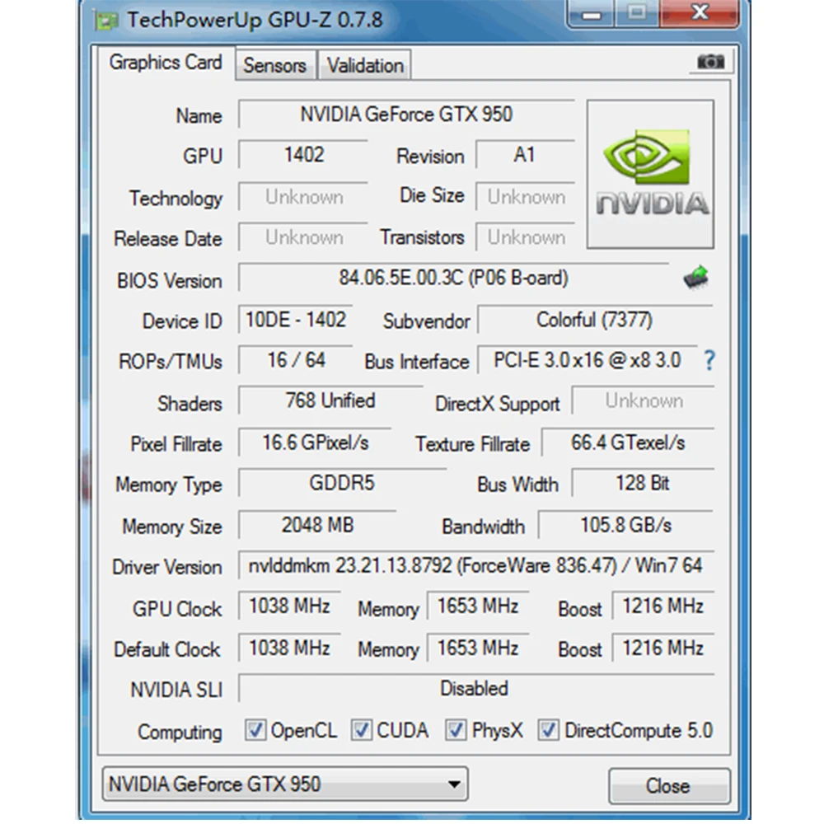Image resolution: width=824 pixels, height=824 pixels.
Task: Click the bus interface question mark icon
Action: tap(709, 361)
